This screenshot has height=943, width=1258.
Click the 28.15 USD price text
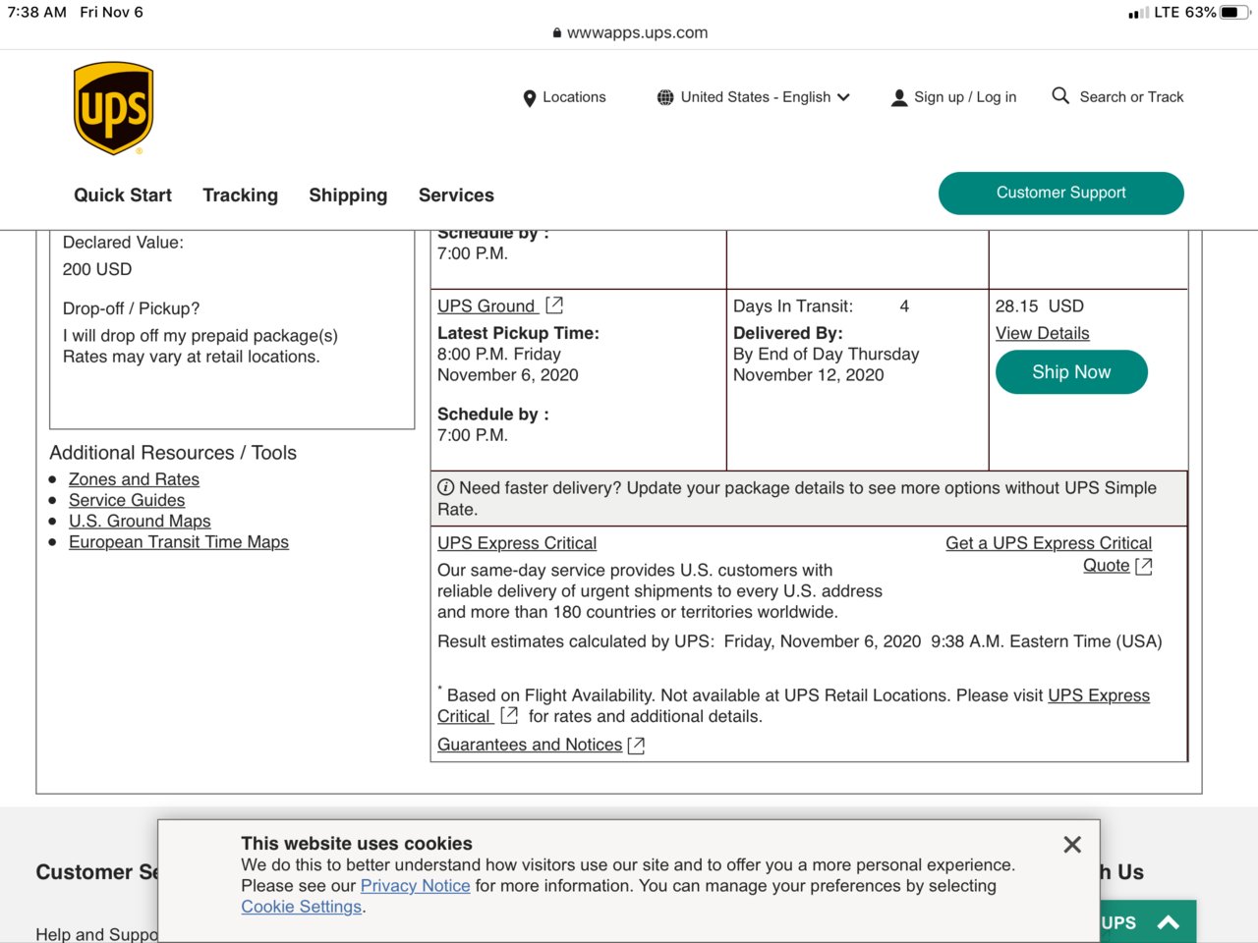pyautogui.click(x=1040, y=306)
